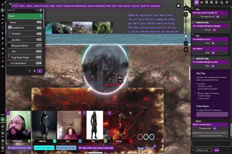Select Forge Master Dreglo in turn order

coord(25,57)
